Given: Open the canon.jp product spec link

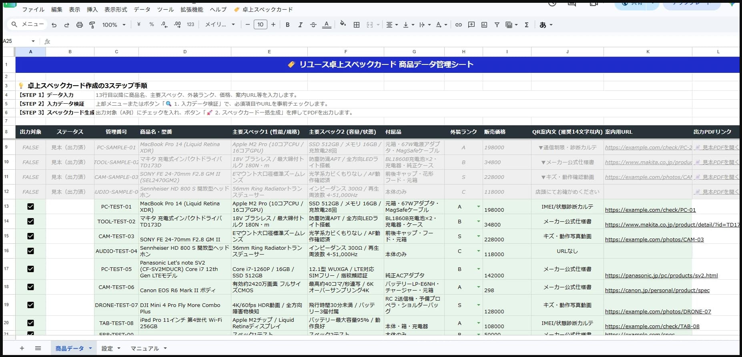Looking at the screenshot, I should coord(657,290).
